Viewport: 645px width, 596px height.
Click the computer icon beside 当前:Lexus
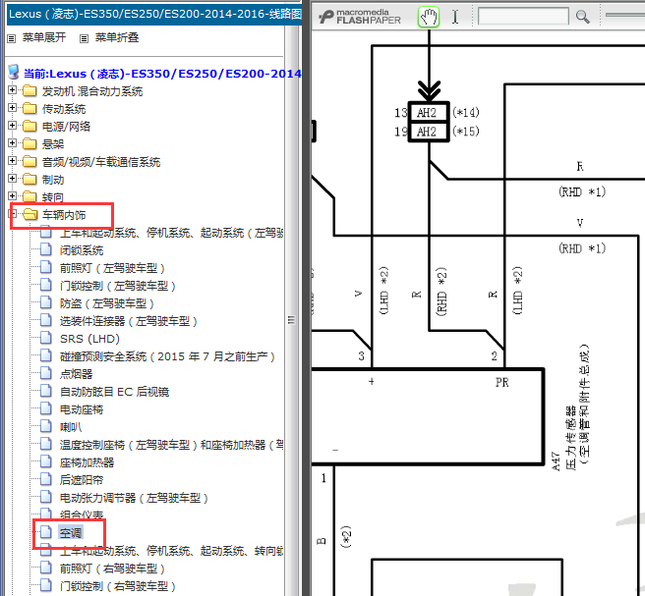[14, 72]
